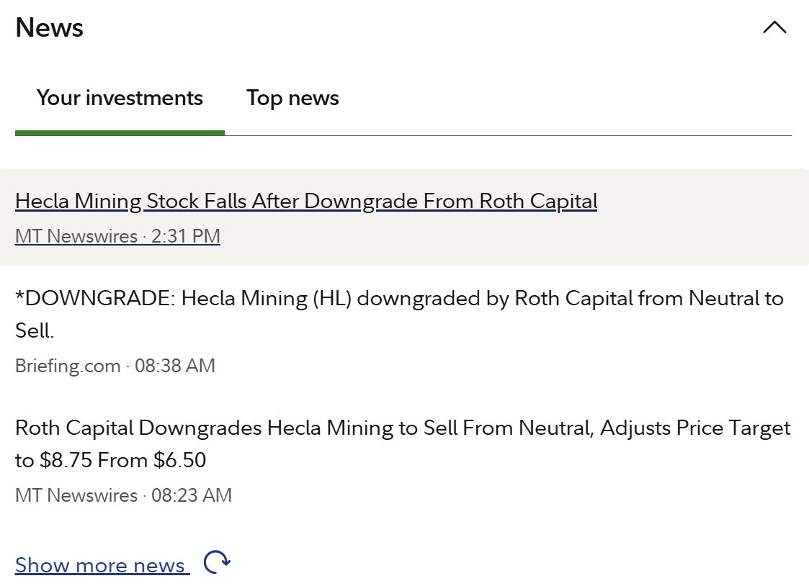The image size is (809, 586).
Task: Open Roth Capital Downgrades Hecla Mining article
Action: pos(402,428)
